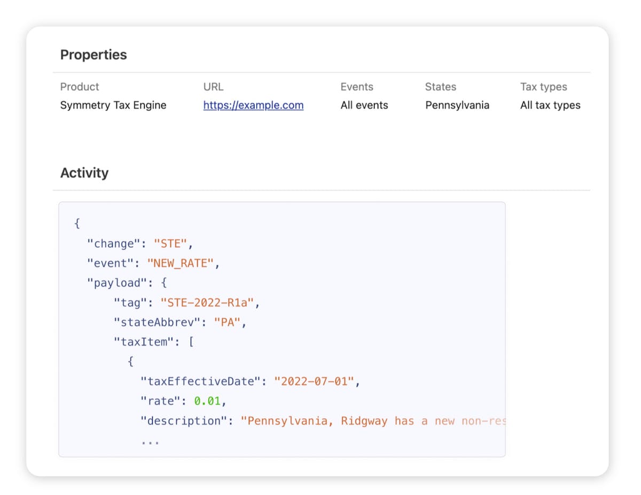Select the Symmetry Tax Engine product value
The width and height of the screenshot is (641, 495).
coord(113,106)
